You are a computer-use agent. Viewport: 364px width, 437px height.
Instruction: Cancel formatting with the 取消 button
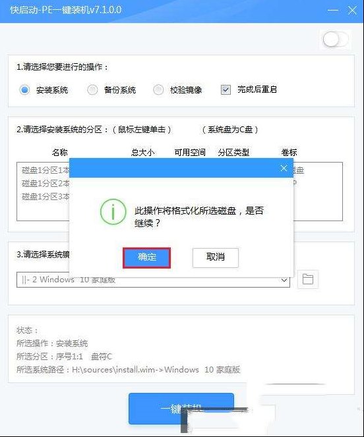coord(216,258)
